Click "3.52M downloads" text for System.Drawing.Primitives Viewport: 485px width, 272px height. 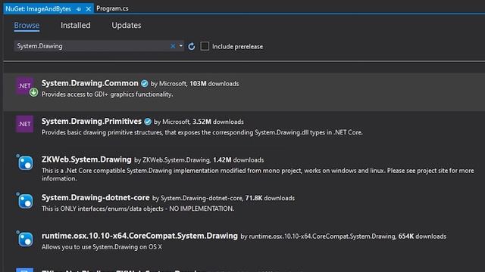(x=218, y=122)
